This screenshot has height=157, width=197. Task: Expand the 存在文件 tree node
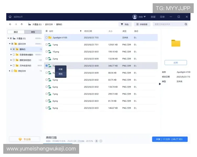(9, 71)
